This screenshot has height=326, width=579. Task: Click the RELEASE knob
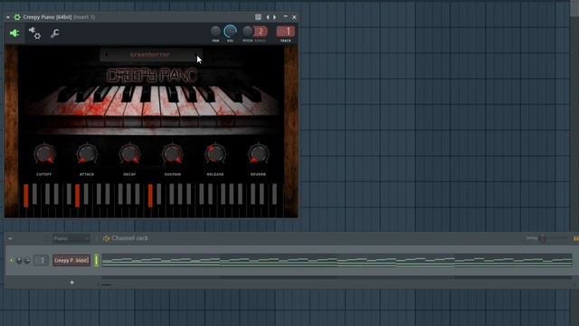(x=215, y=154)
